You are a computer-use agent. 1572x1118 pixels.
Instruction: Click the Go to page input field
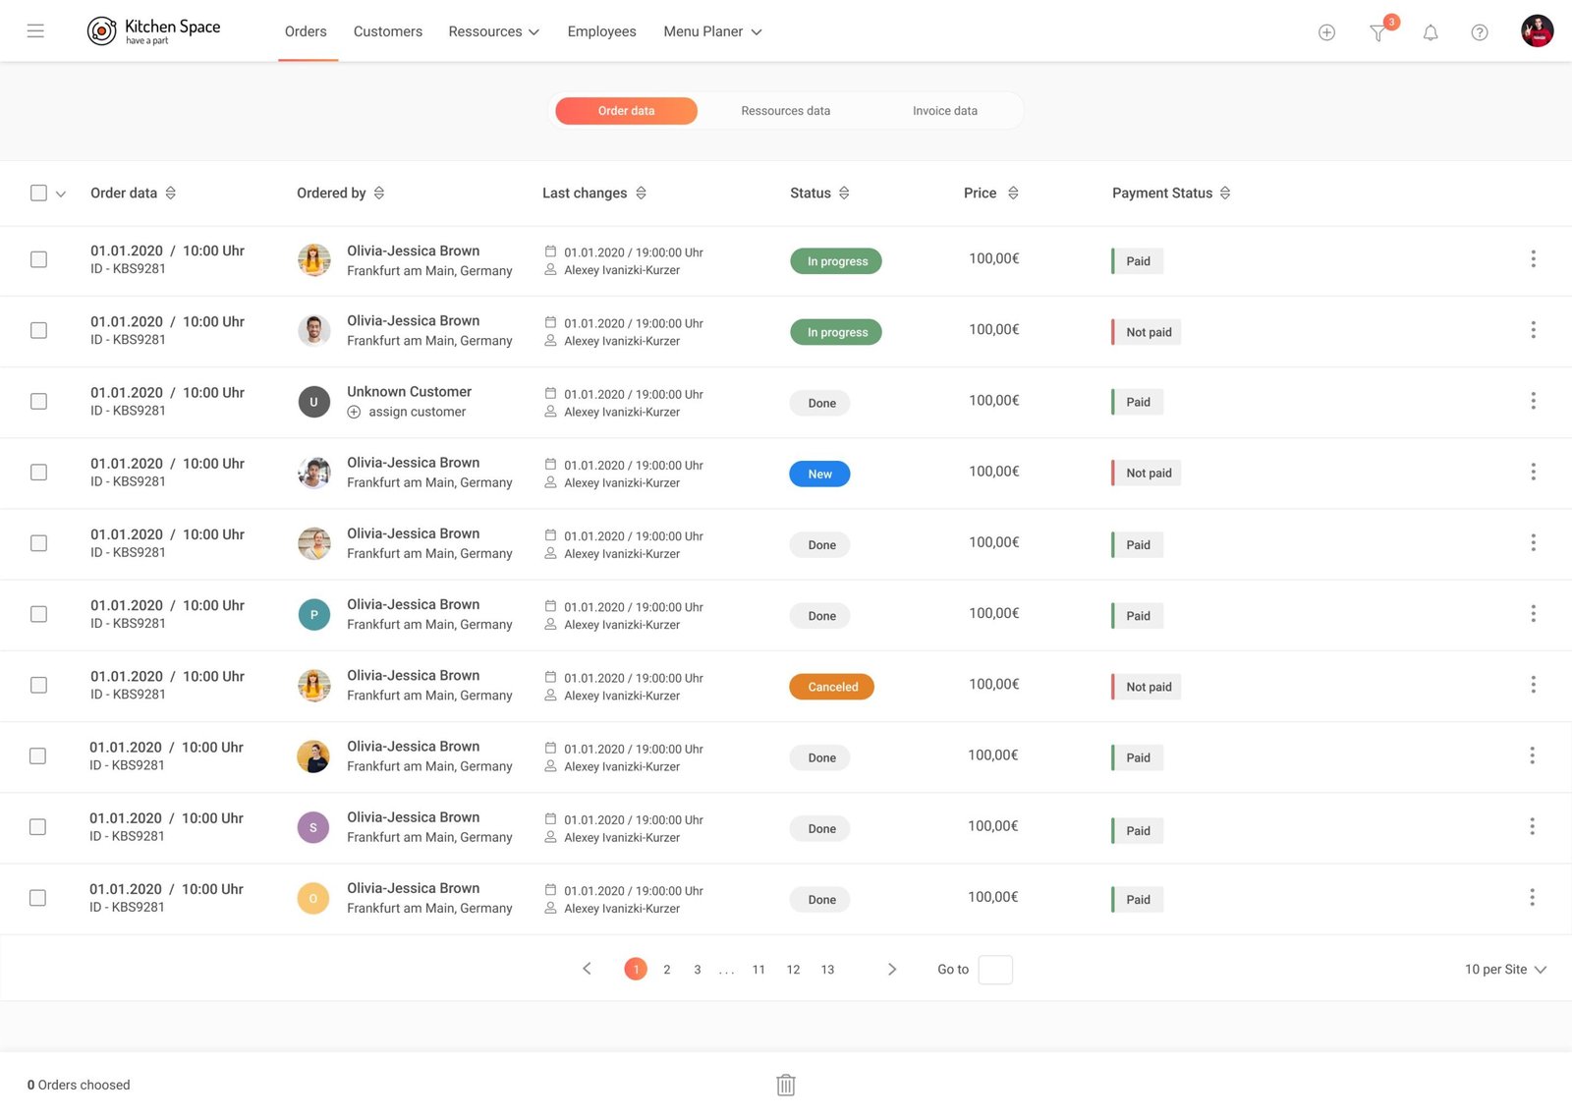point(995,969)
